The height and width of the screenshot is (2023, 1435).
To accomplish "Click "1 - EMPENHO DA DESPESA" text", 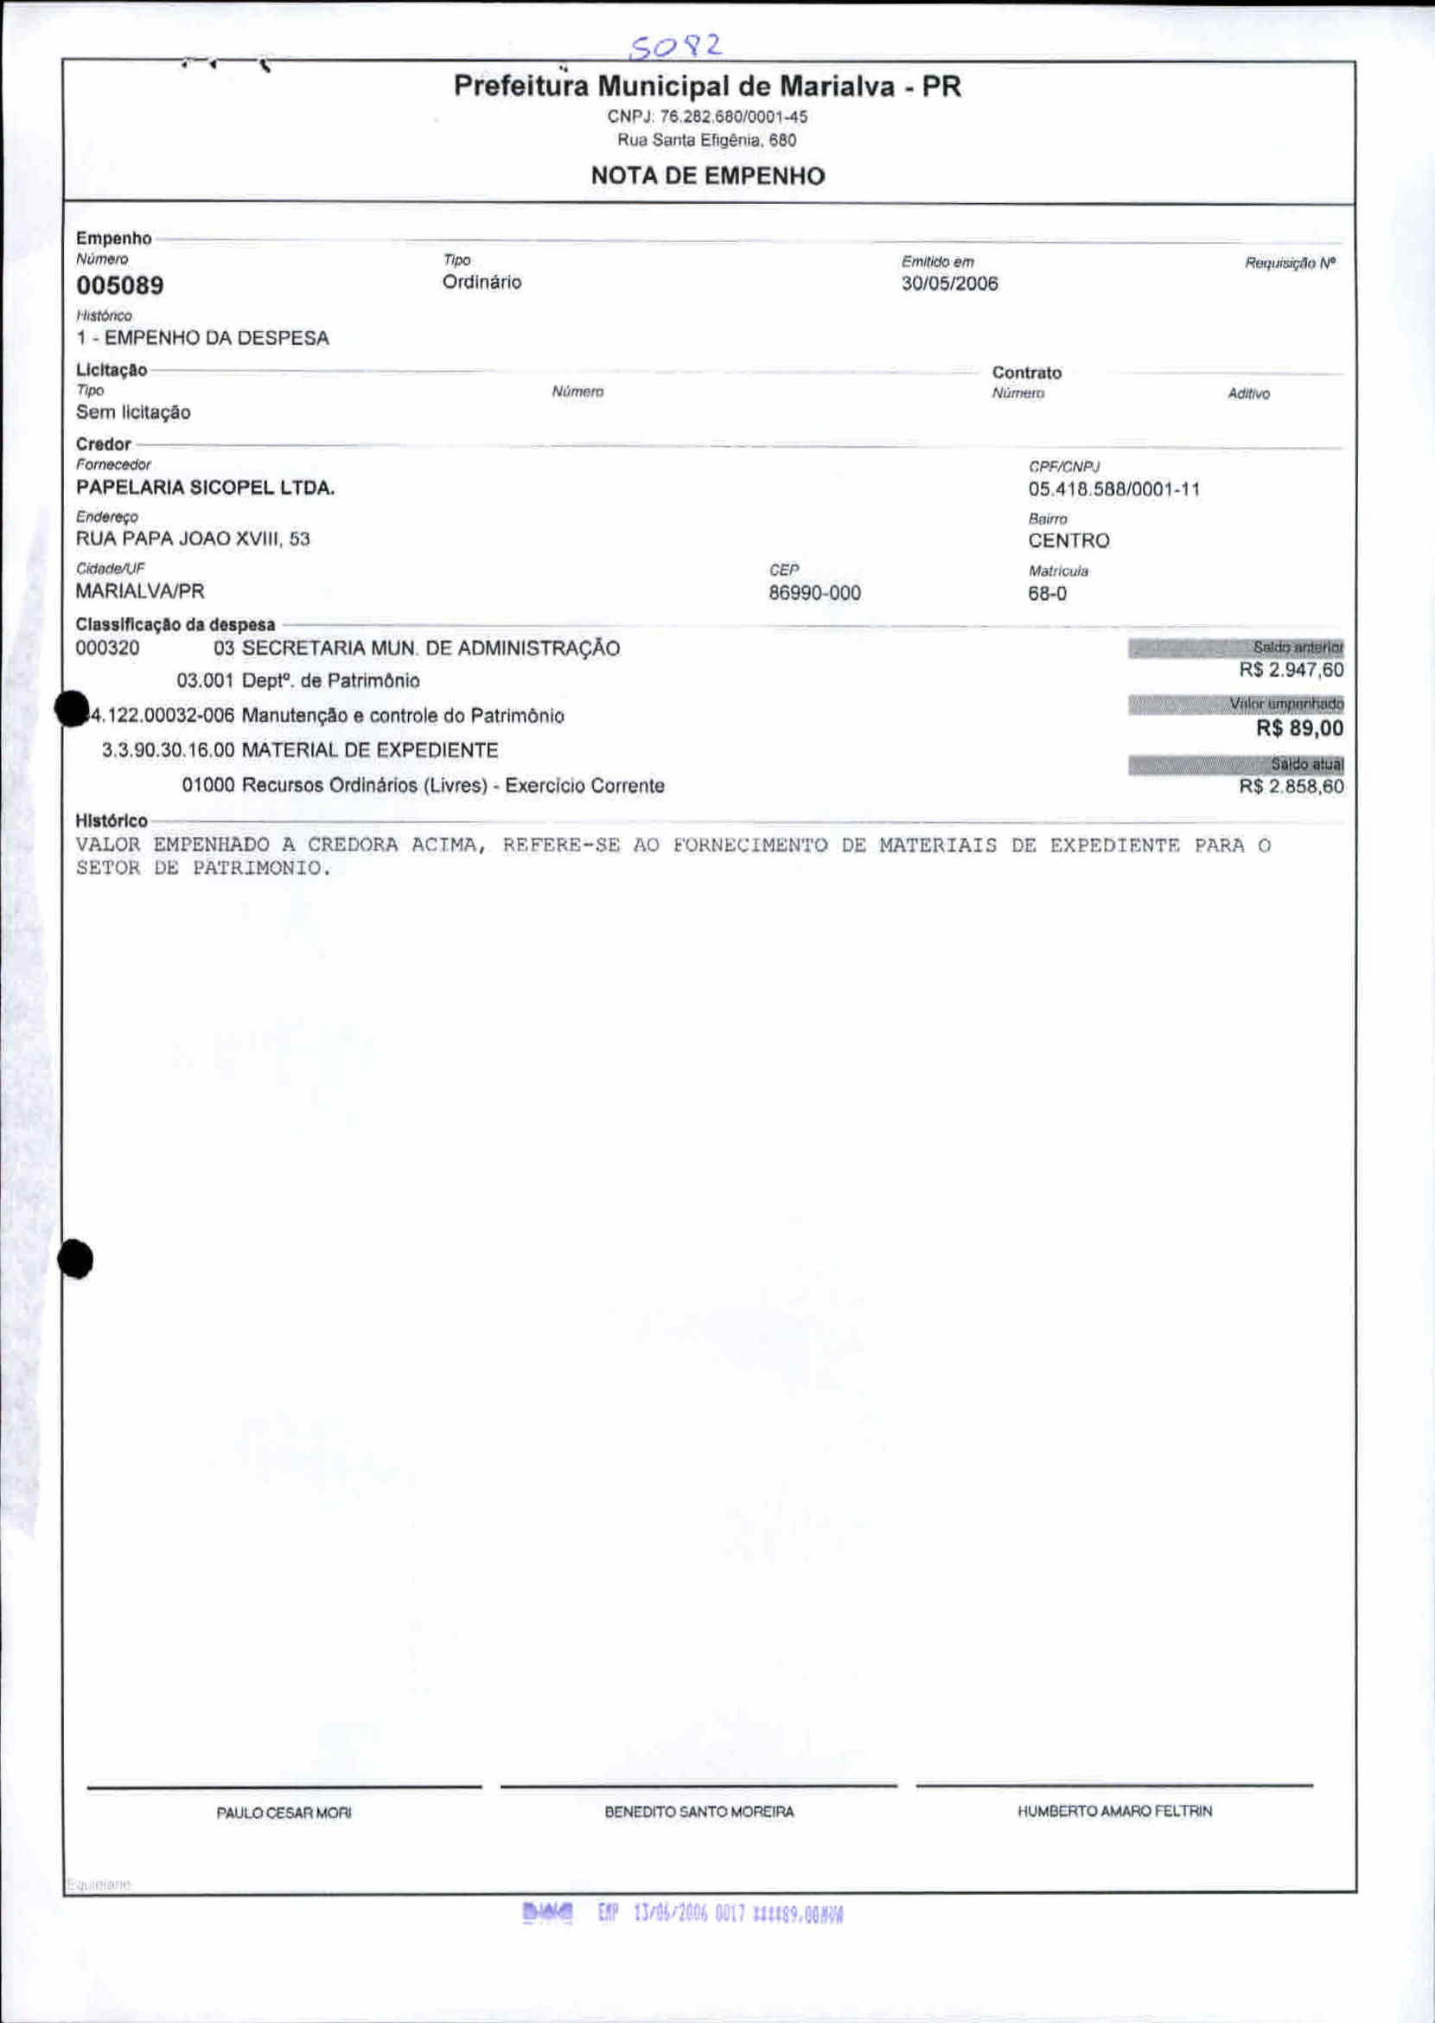I will tap(202, 339).
